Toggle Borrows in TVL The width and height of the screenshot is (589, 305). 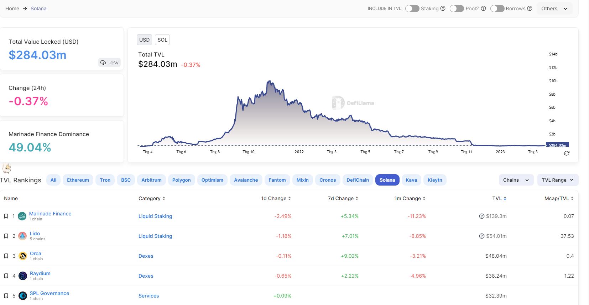coord(497,9)
